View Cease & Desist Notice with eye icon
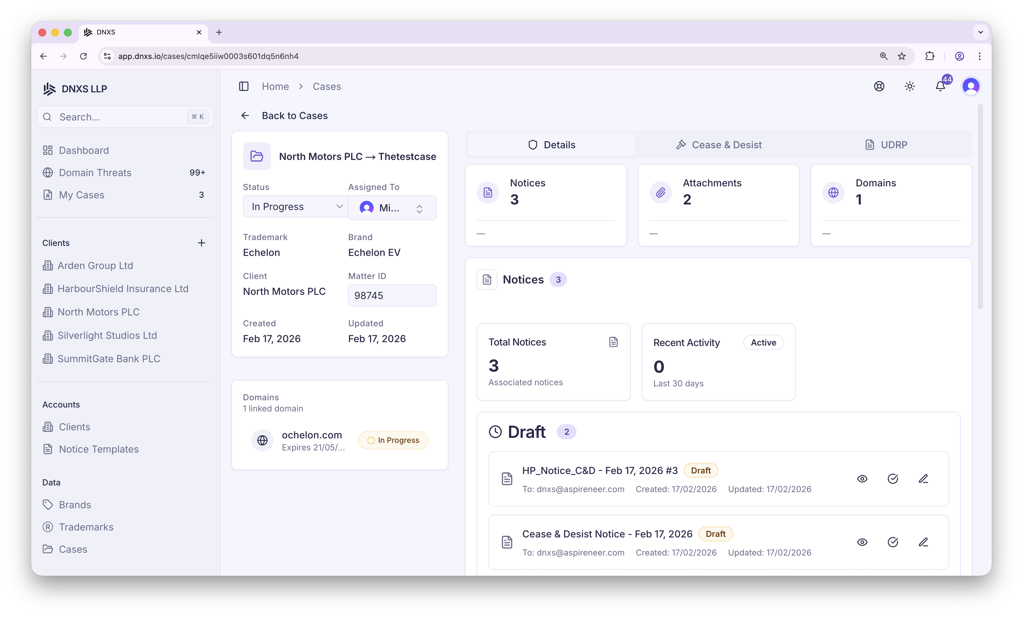1023x617 pixels. click(862, 542)
